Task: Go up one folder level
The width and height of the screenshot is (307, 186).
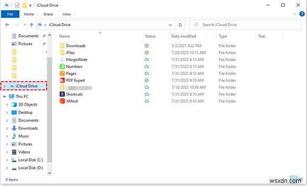Action: 31,25
